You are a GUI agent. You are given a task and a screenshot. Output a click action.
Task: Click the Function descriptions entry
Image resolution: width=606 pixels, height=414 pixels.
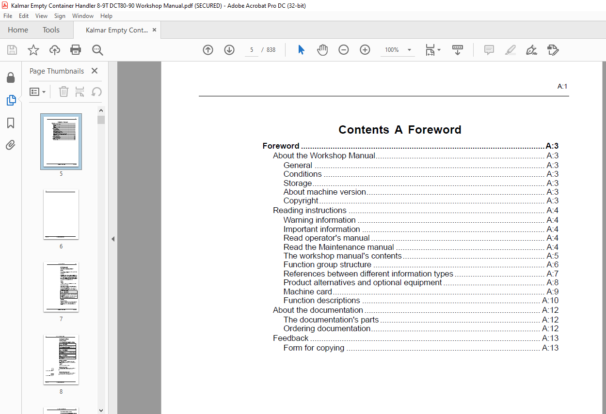[x=421, y=300]
